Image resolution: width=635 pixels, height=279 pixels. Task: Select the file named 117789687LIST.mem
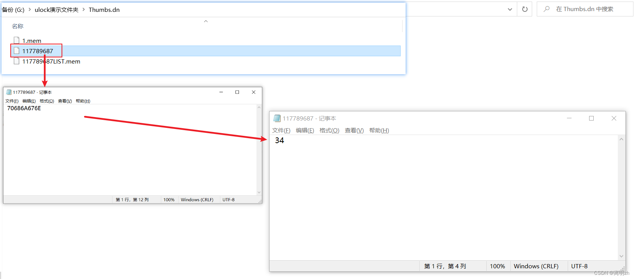point(51,61)
